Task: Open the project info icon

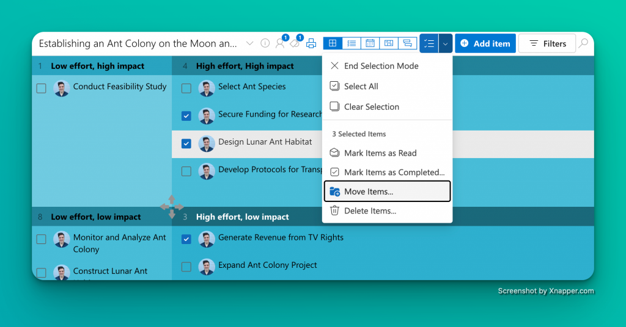Action: [x=265, y=43]
